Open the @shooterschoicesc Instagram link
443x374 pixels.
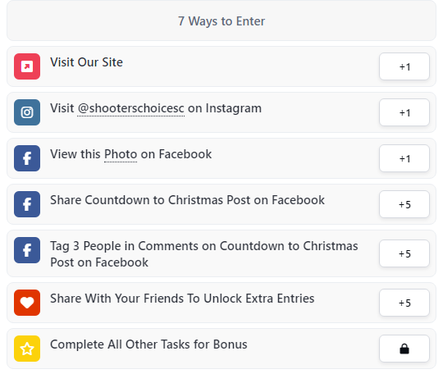(130, 108)
